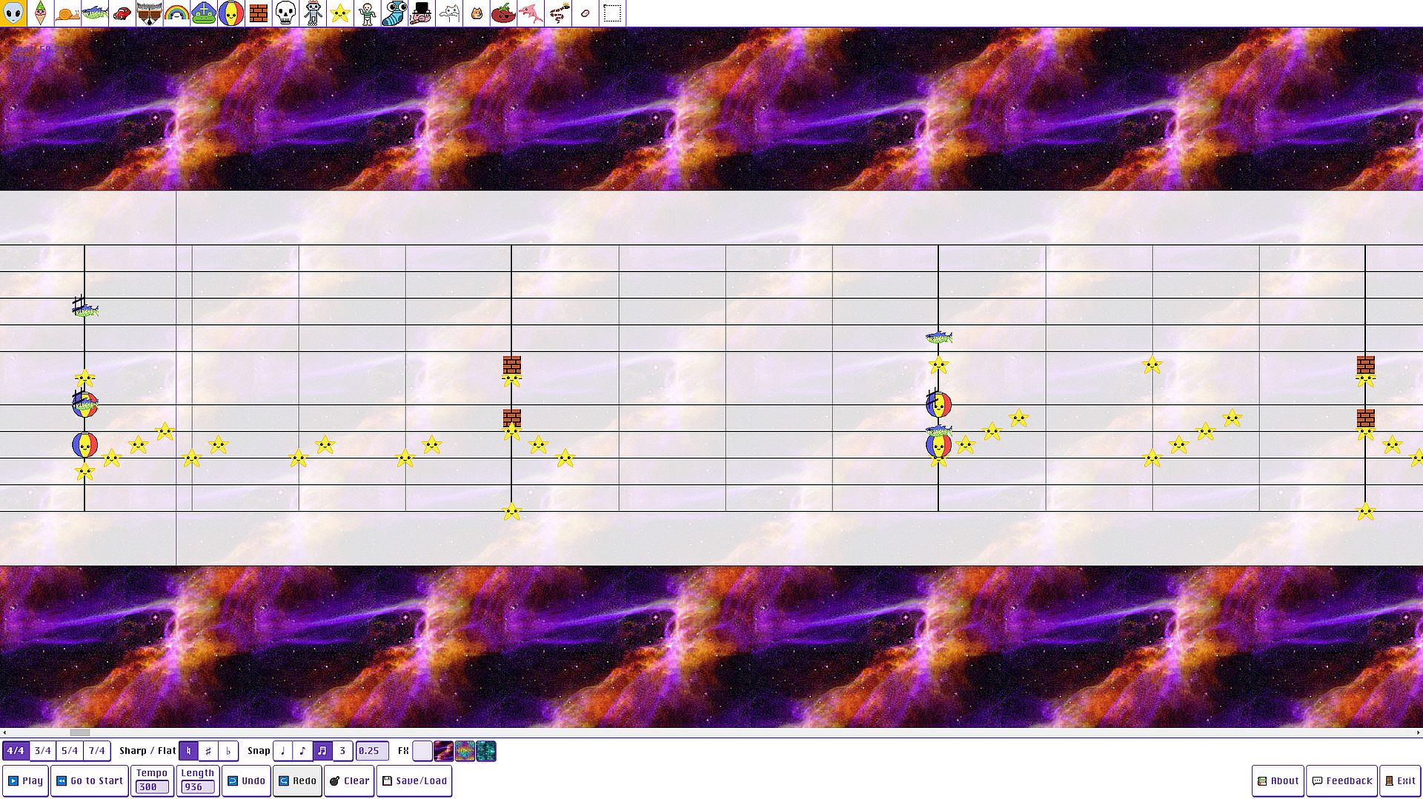Screen dimensions: 1423x799
Task: Select the top hat pig instrument
Action: [421, 13]
